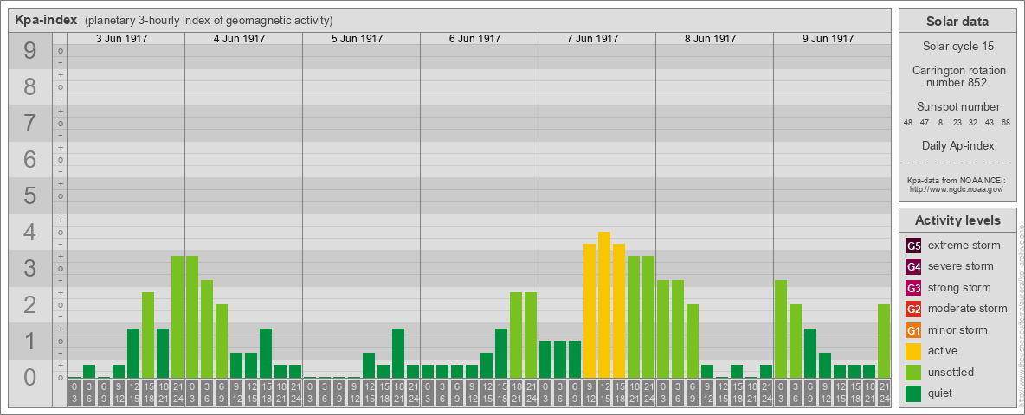Click the 4 Jun 15-18 dark green bar
1025x415 pixels.
(x=266, y=353)
